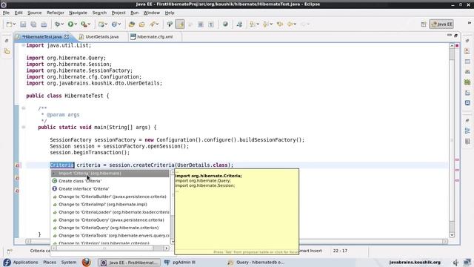The width and height of the screenshot is (474, 267).
Task: Choose Change to 'CriteriaQuery' (javax.persistence.criteria) proposal
Action: click(110, 220)
